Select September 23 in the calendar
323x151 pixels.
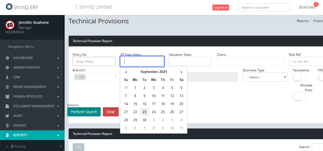145,112
